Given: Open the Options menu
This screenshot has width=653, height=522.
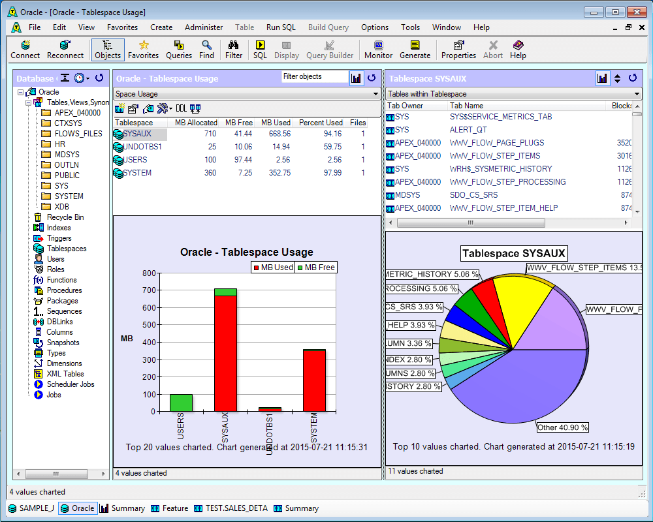Looking at the screenshot, I should point(374,27).
